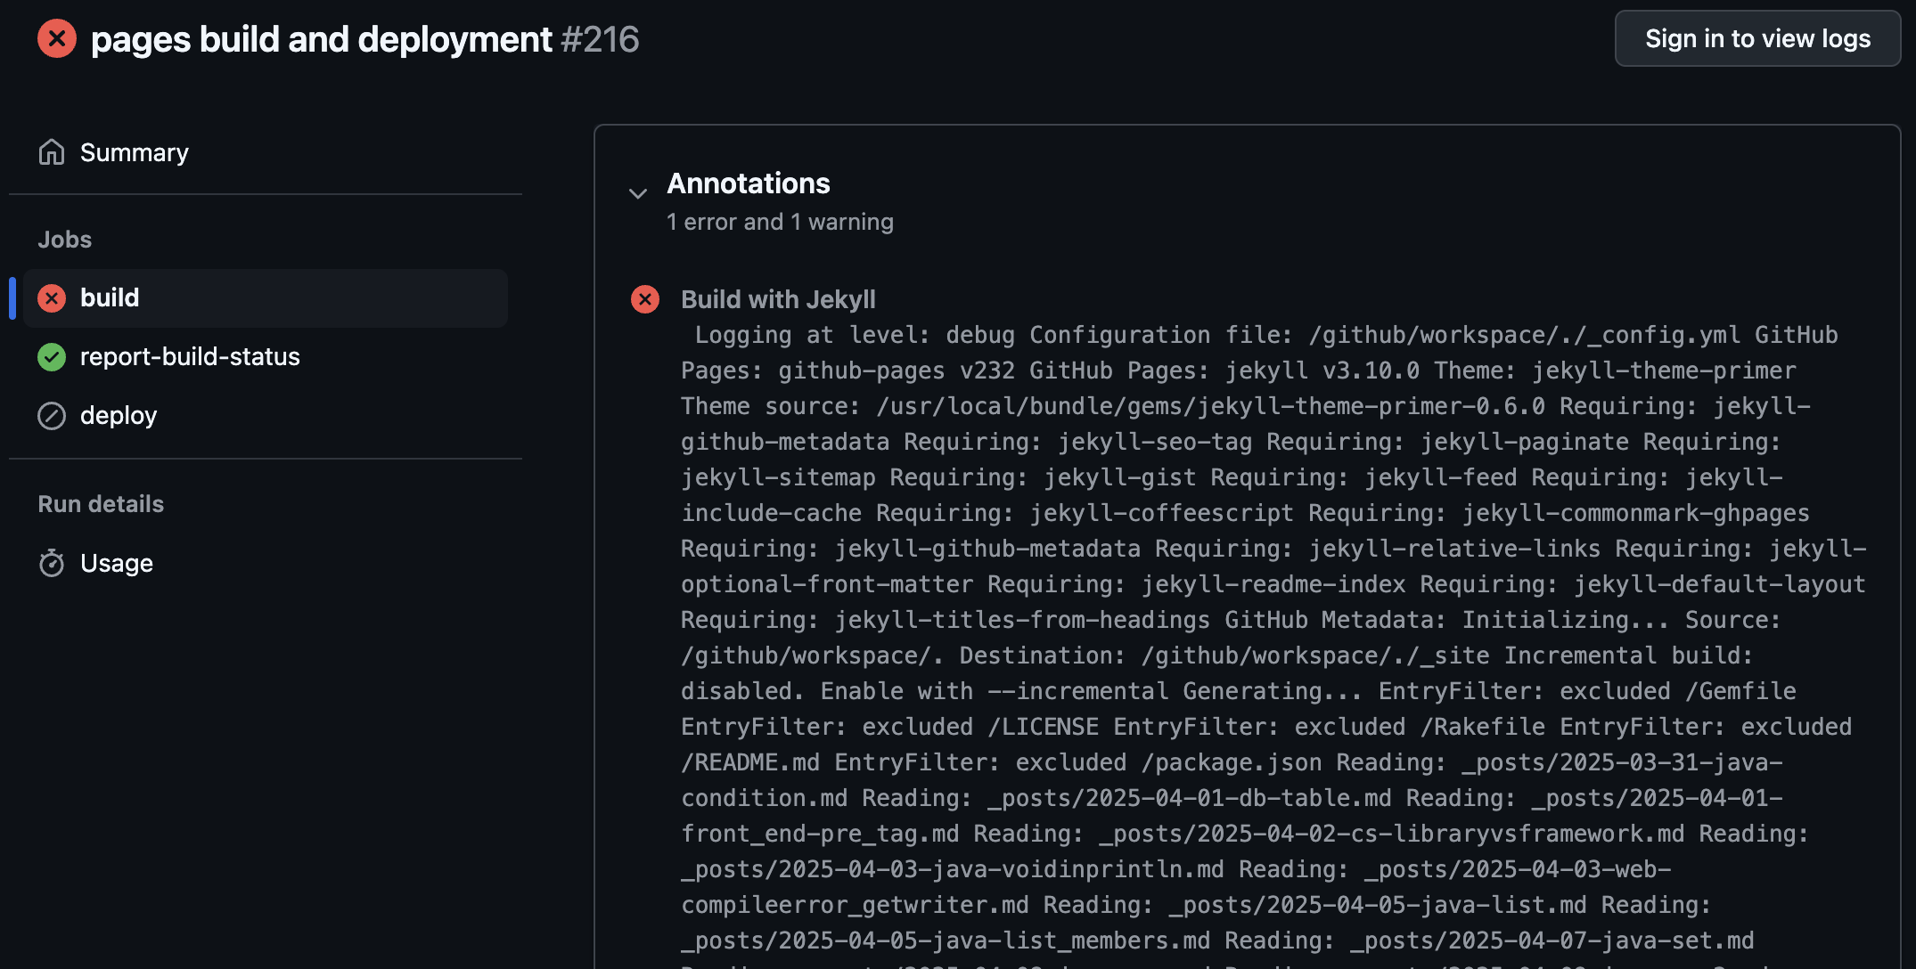The height and width of the screenshot is (969, 1916).
Task: Click the stopwatch icon beside Usage
Action: (x=52, y=563)
